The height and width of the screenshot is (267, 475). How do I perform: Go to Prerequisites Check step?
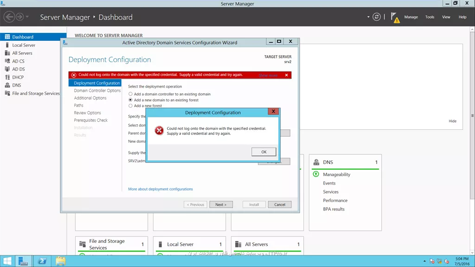pyautogui.click(x=90, y=120)
